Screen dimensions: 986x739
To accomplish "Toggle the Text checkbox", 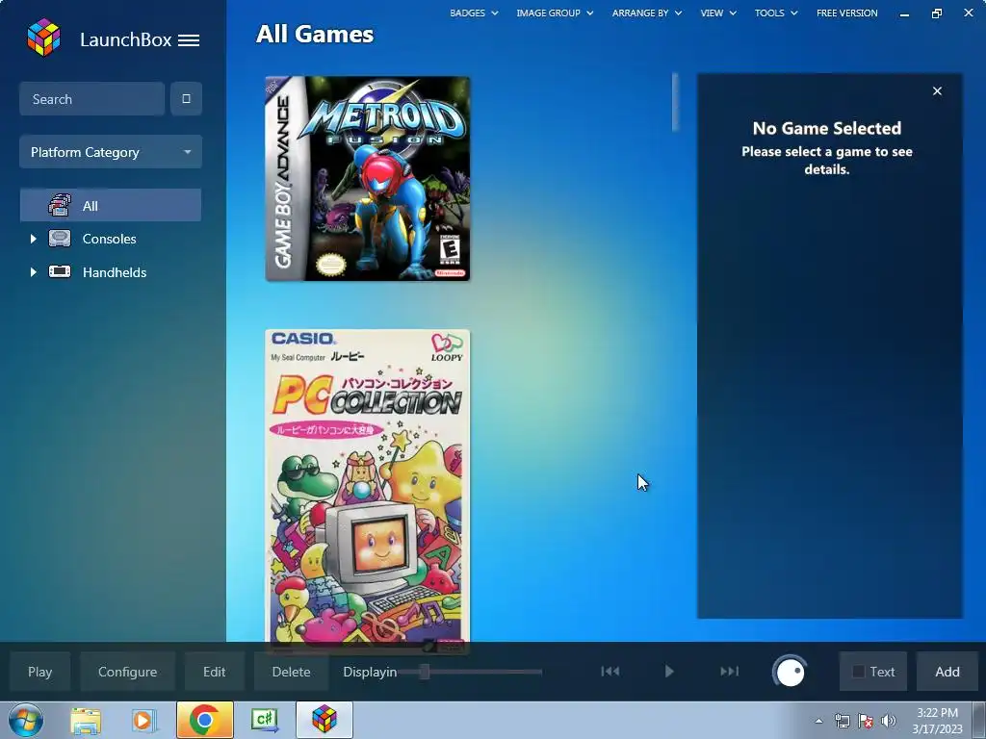I will tap(858, 672).
